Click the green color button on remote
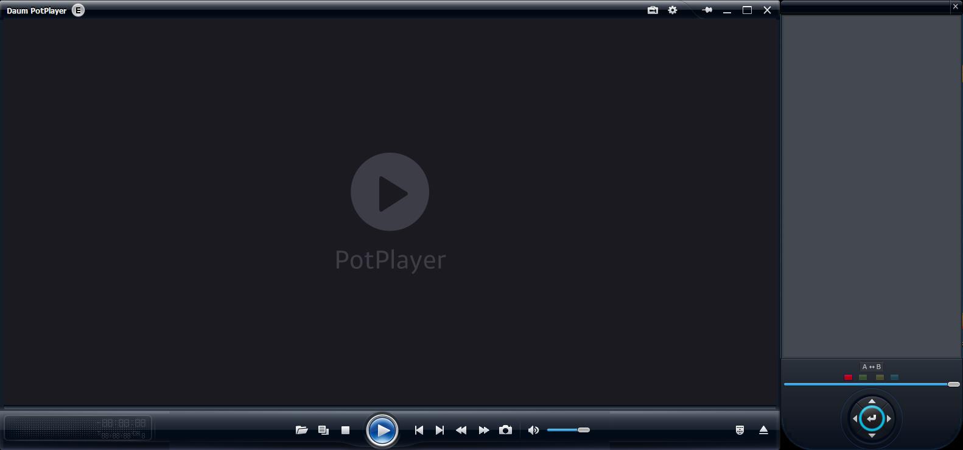This screenshot has height=450, width=963. click(x=863, y=377)
